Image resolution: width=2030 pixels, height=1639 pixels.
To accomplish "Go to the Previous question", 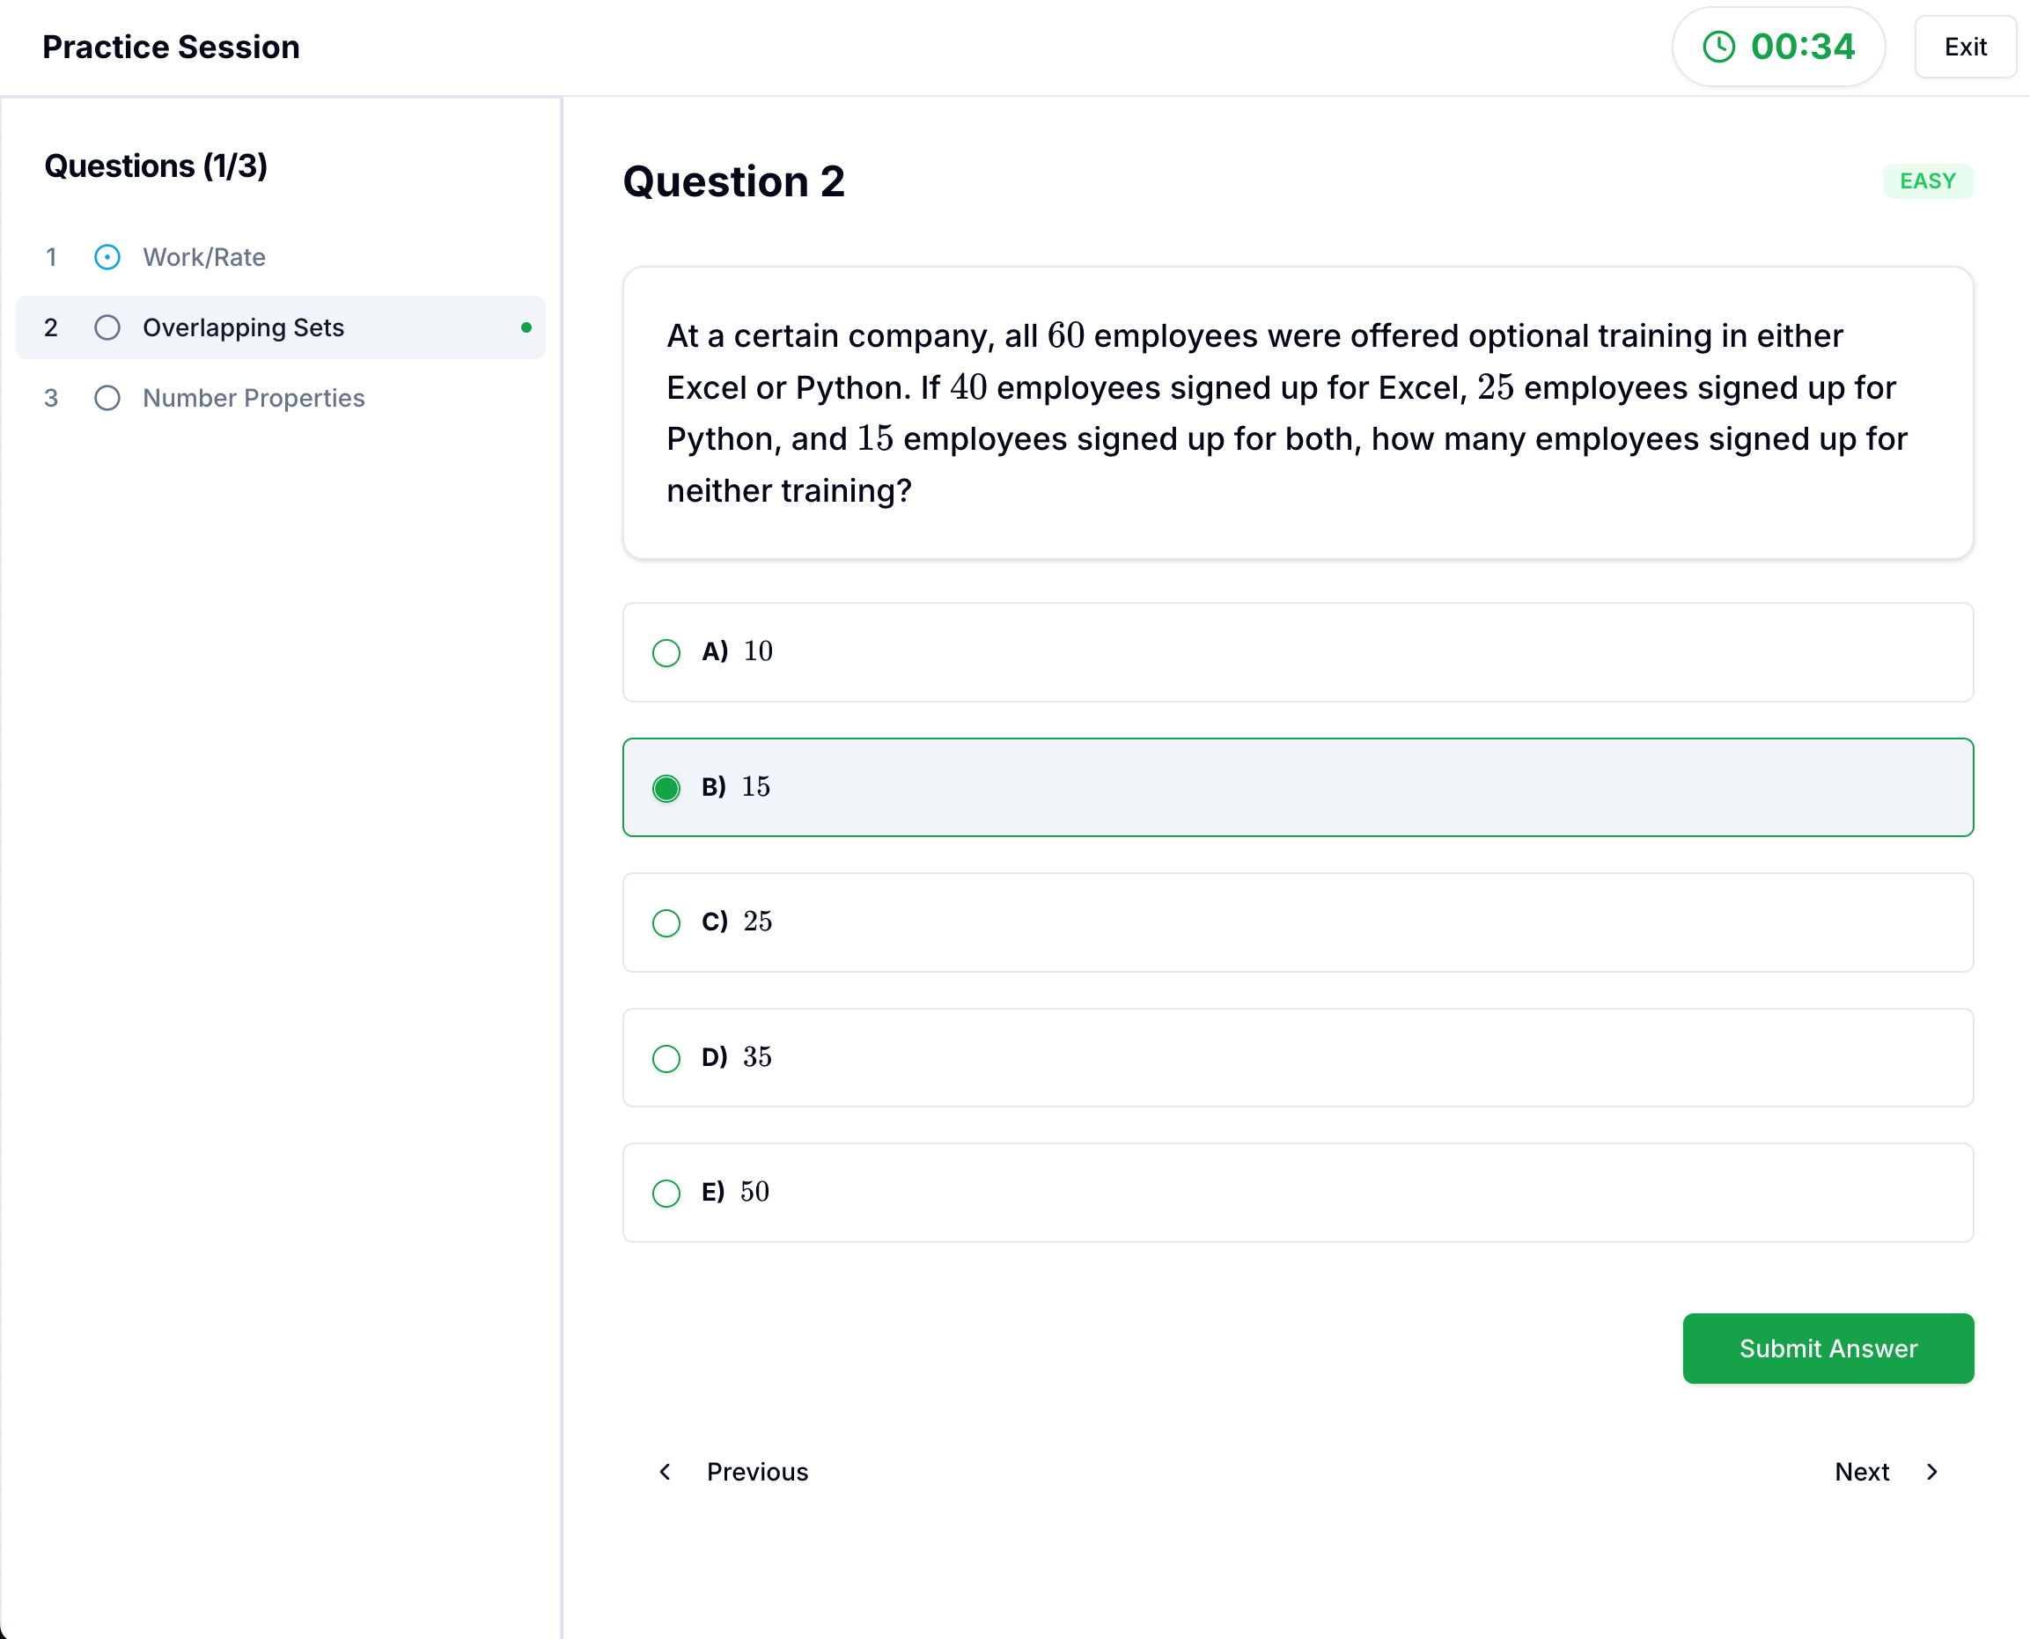I will pyautogui.click(x=755, y=1471).
